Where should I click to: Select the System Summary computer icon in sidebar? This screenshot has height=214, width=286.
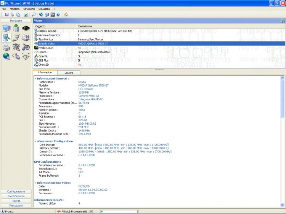[x=6, y=28]
